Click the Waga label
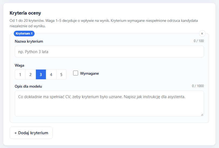Image resolution: width=219 pixels, height=148 pixels. pos(19,65)
